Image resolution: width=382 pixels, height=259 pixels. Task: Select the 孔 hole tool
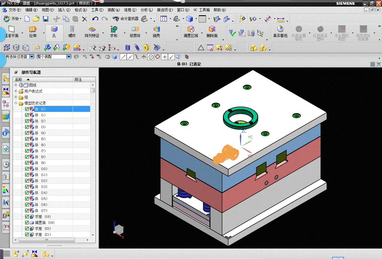pos(54,32)
